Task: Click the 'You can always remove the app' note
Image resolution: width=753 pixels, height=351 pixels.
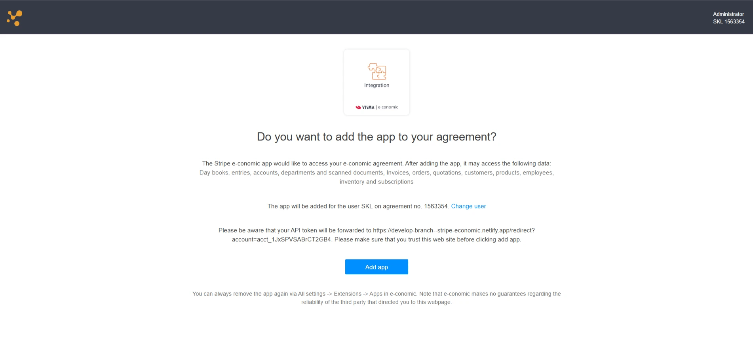Action: click(376, 298)
